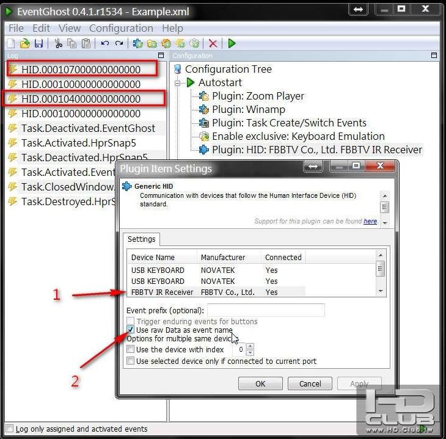This screenshot has width=446, height=439.
Task: Click description scrollbar down arrow in dialog
Action: tap(384, 223)
